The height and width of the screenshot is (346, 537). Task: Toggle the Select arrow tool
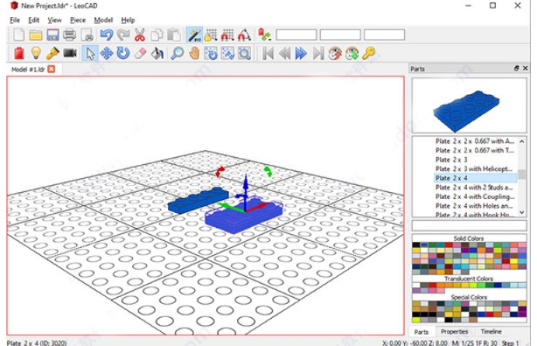[89, 53]
